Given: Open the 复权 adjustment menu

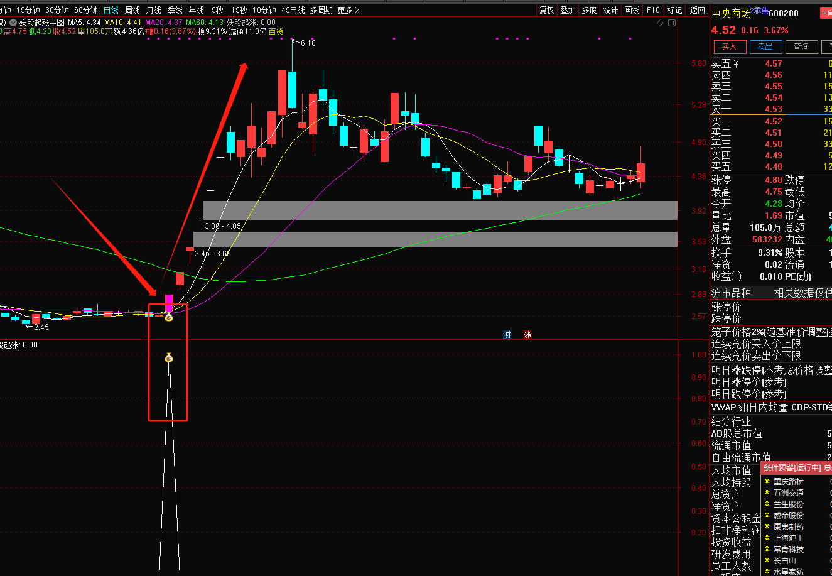Looking at the screenshot, I should (546, 10).
